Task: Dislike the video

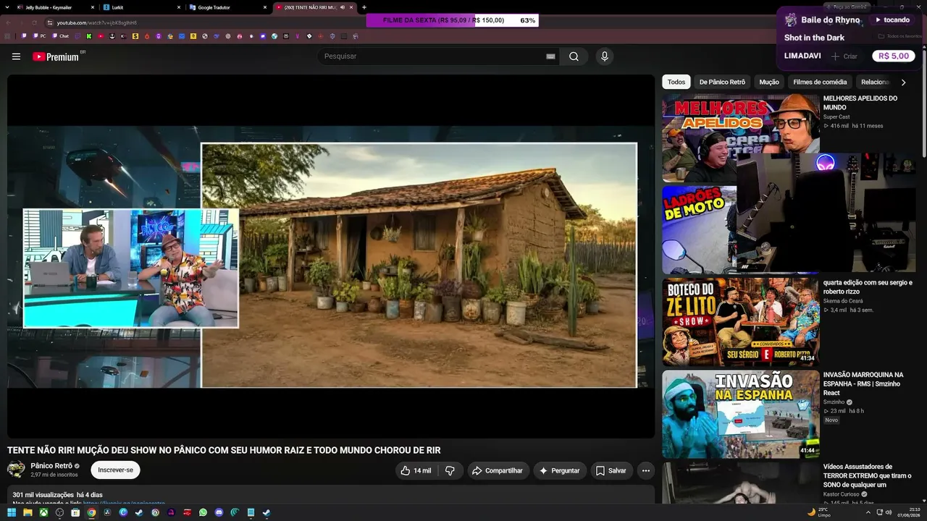Action: click(x=450, y=470)
